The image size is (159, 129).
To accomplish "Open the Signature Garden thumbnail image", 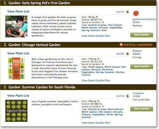I will [x=16, y=111].
